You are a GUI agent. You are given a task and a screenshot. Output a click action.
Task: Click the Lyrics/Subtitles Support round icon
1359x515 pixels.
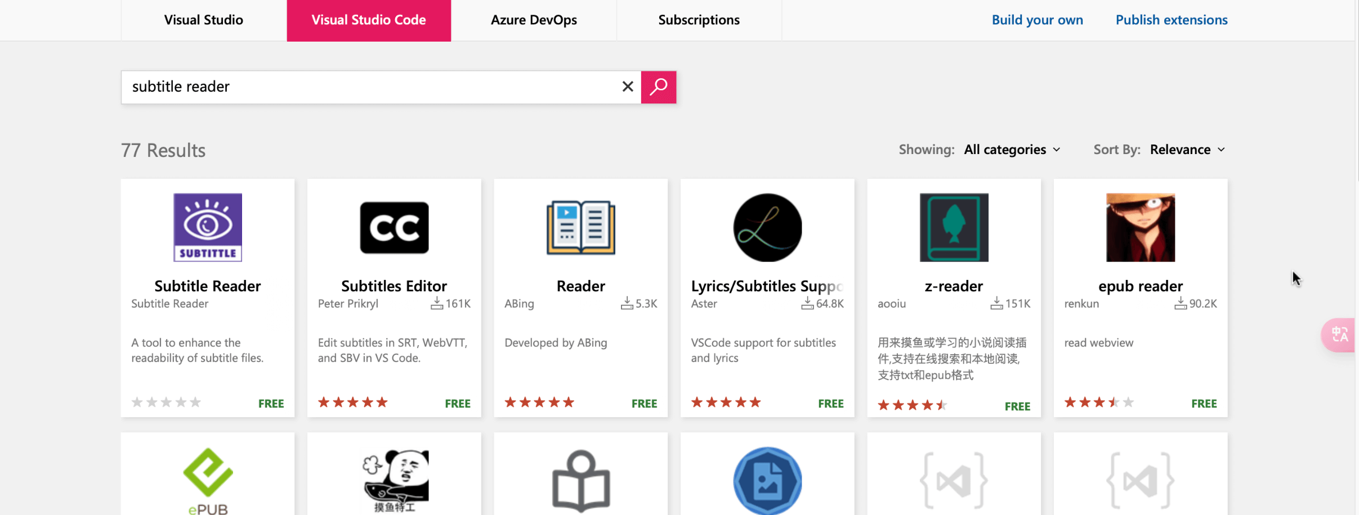[767, 227]
